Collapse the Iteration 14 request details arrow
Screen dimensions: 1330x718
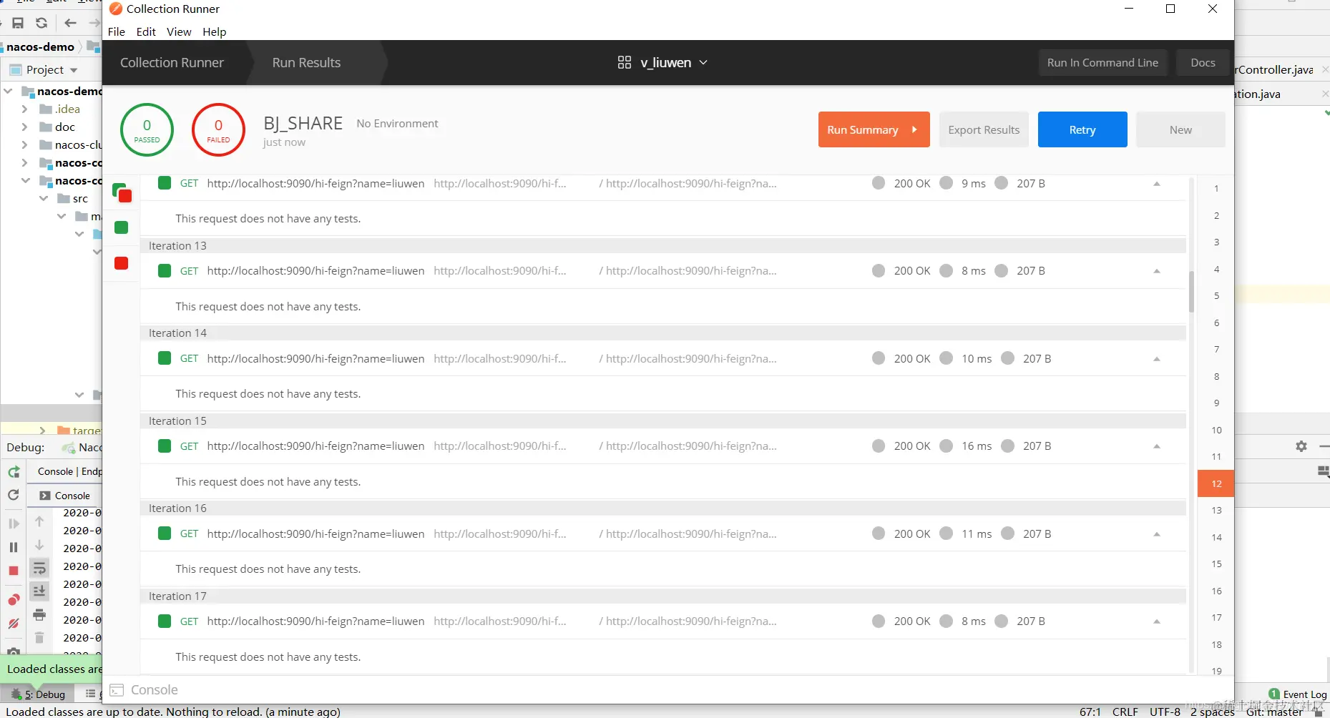[x=1157, y=359]
